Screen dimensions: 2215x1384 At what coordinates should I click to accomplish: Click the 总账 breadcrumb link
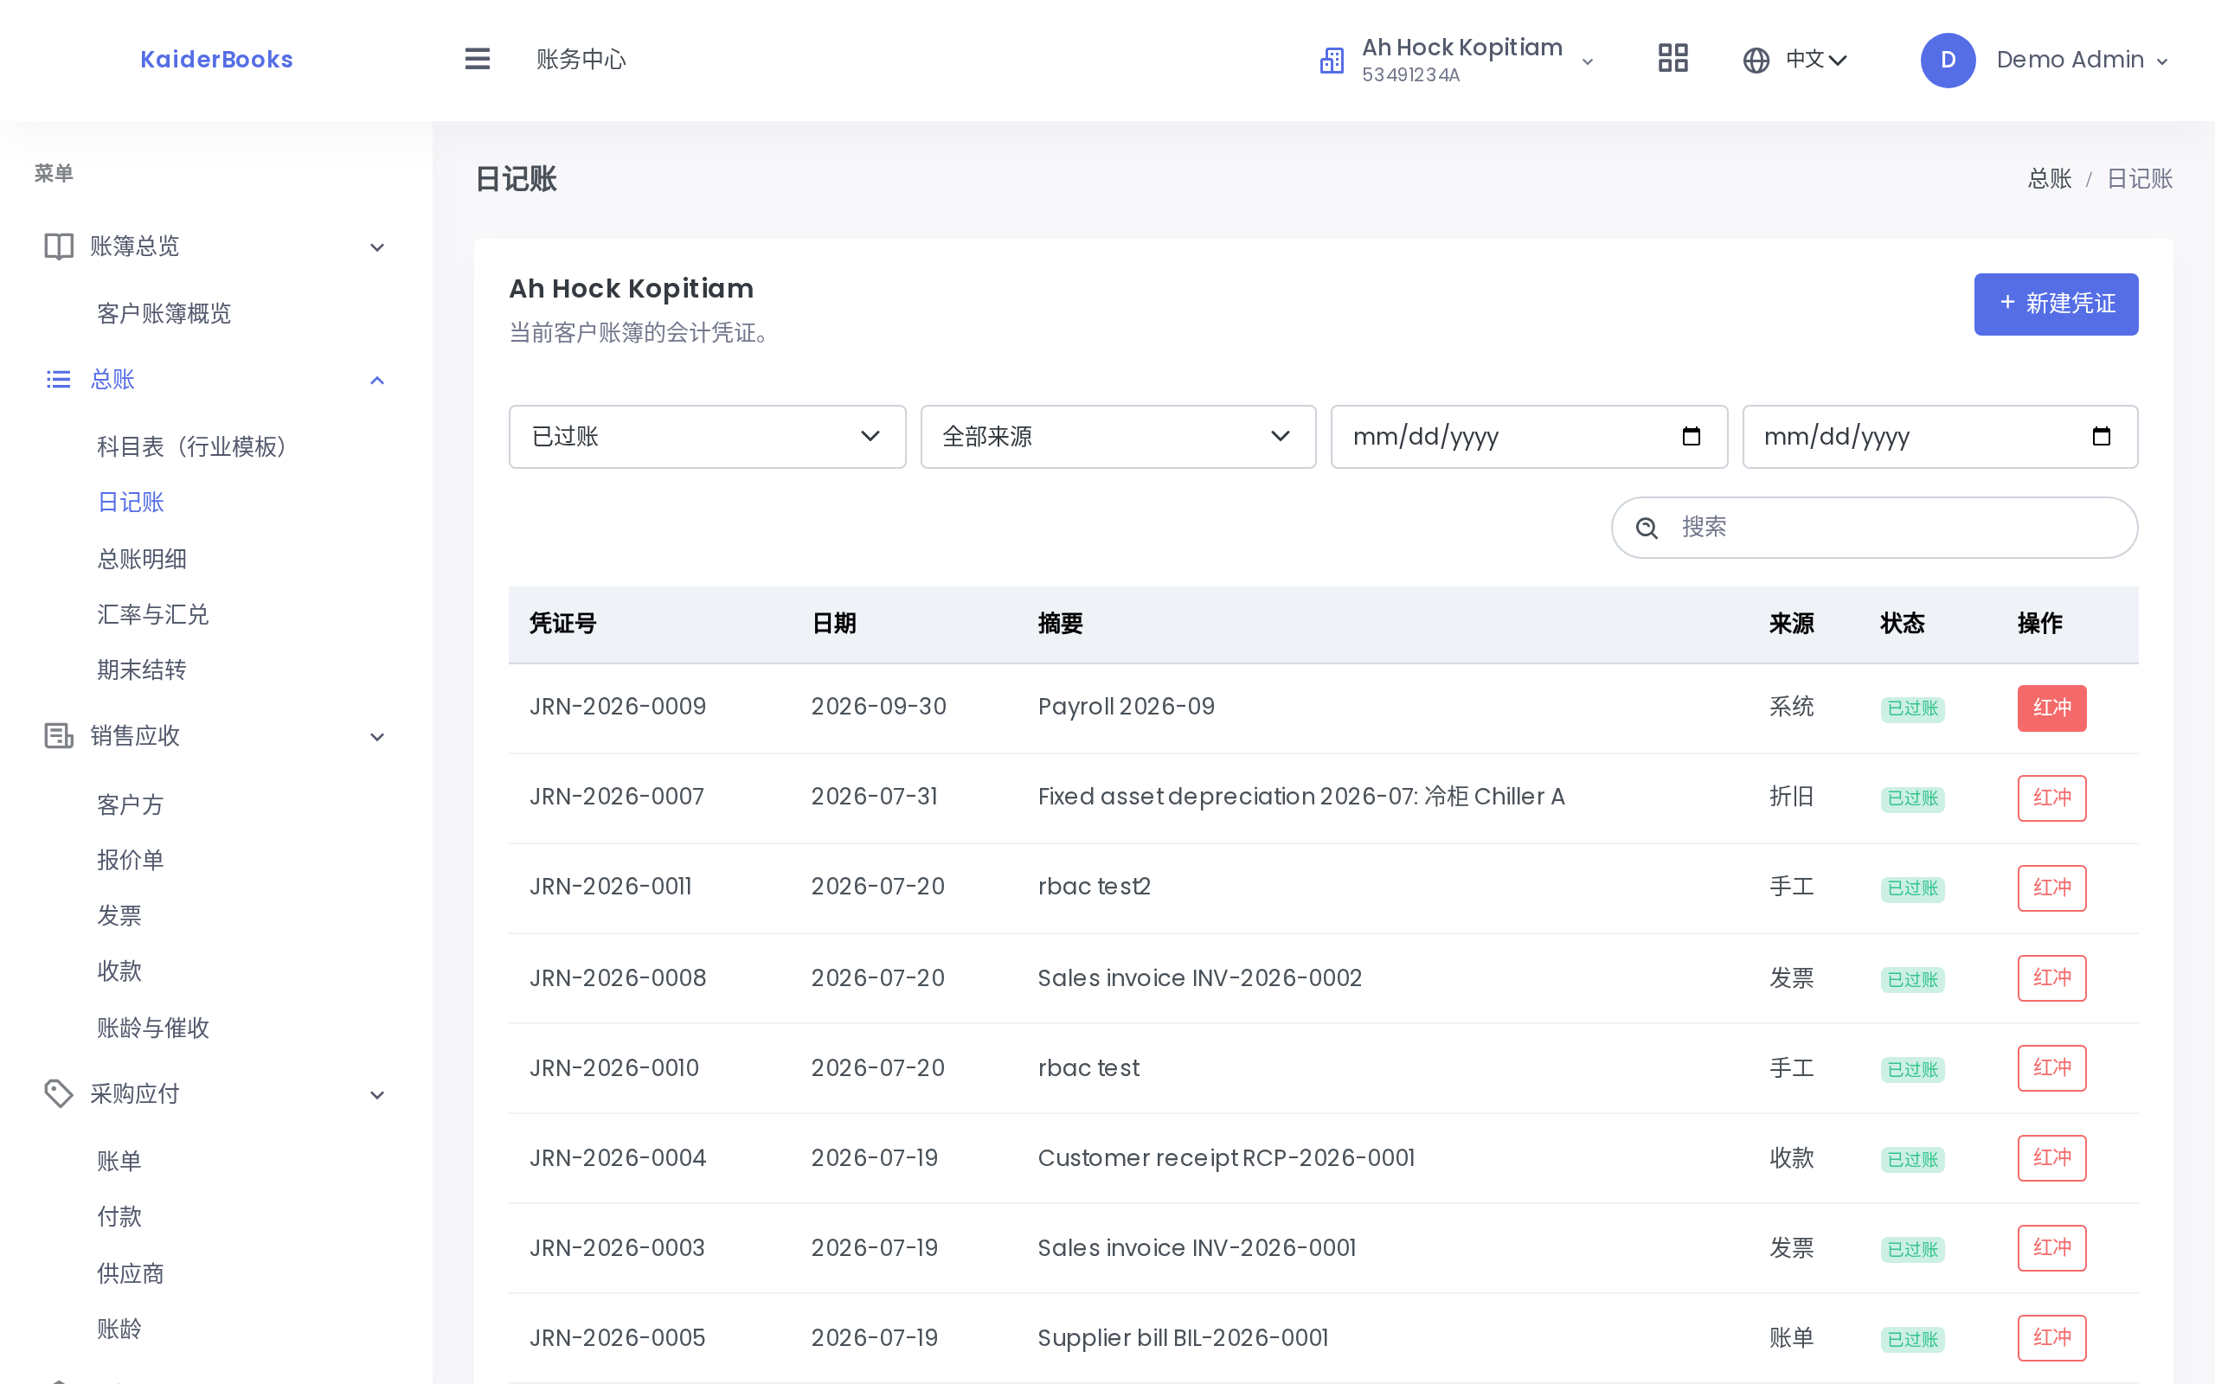(2050, 178)
